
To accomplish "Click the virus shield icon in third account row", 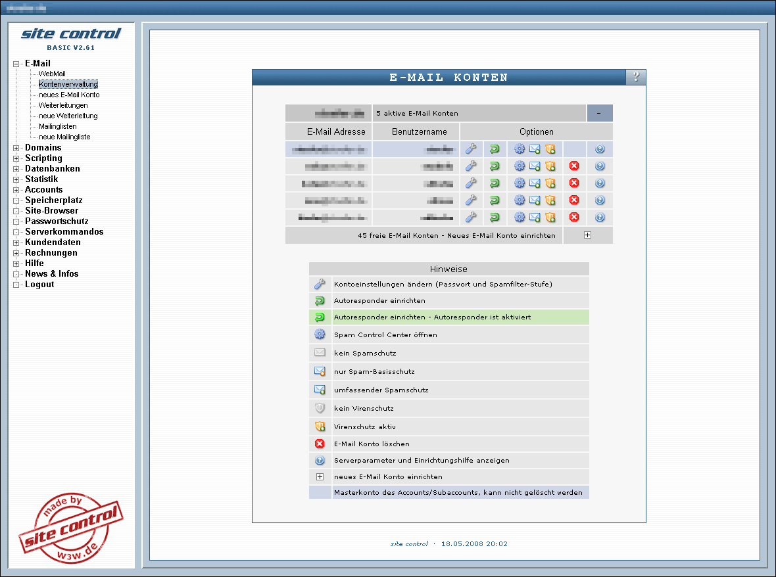I will (550, 183).
